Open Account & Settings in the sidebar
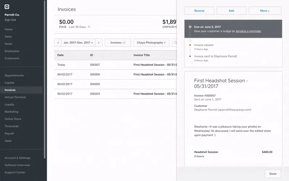This screenshot has width=289, height=181. pyautogui.click(x=17, y=158)
